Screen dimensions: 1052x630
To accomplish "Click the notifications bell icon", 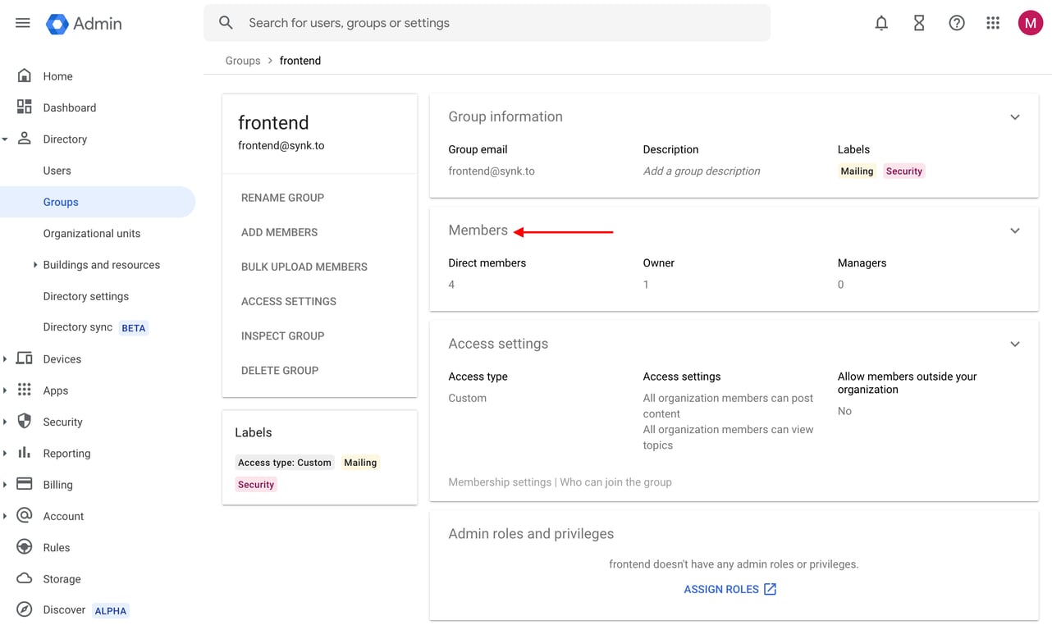I will click(881, 23).
